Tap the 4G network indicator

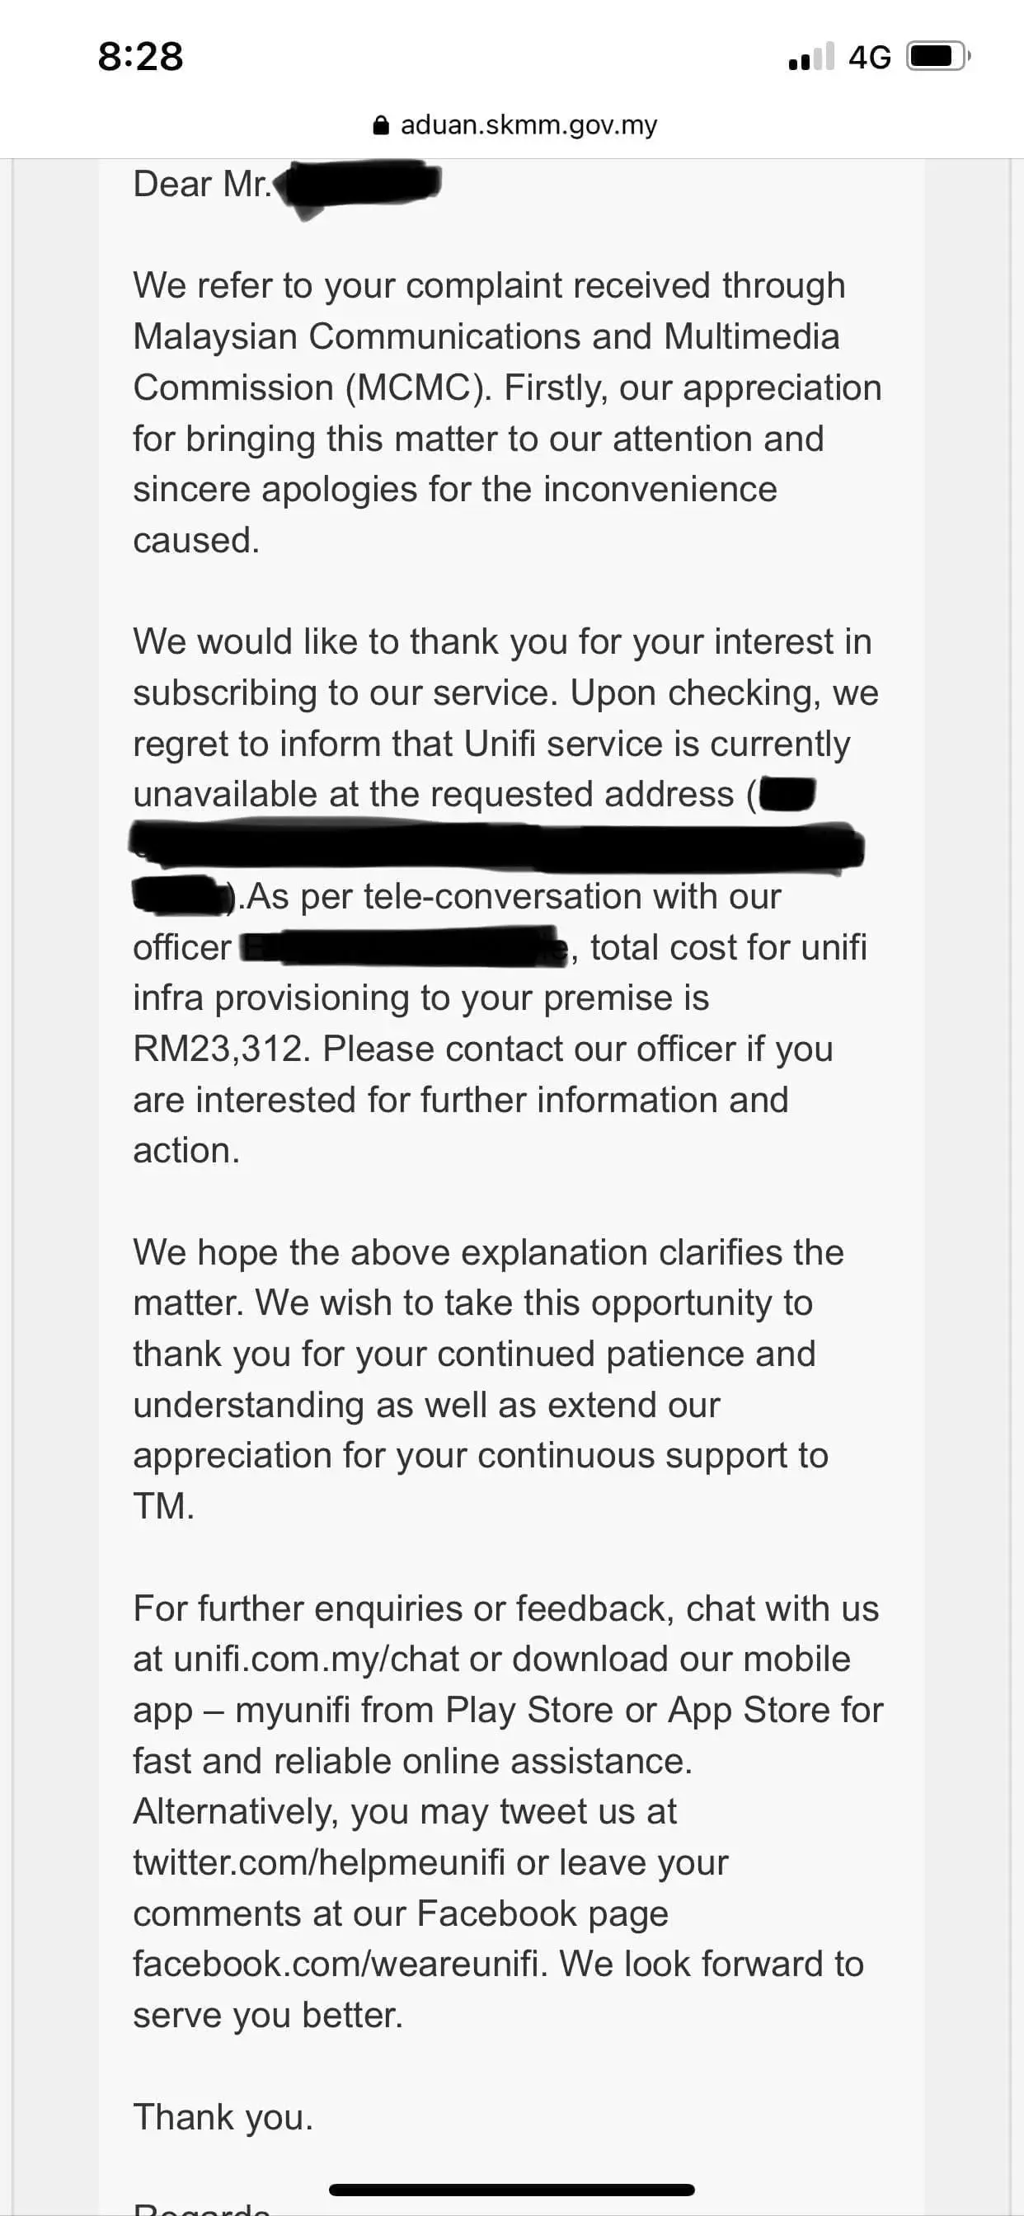point(869,58)
